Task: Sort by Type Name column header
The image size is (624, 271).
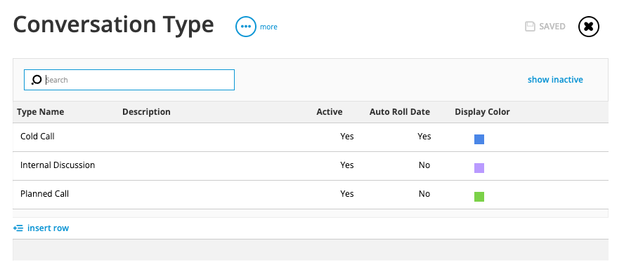Action: click(x=40, y=112)
